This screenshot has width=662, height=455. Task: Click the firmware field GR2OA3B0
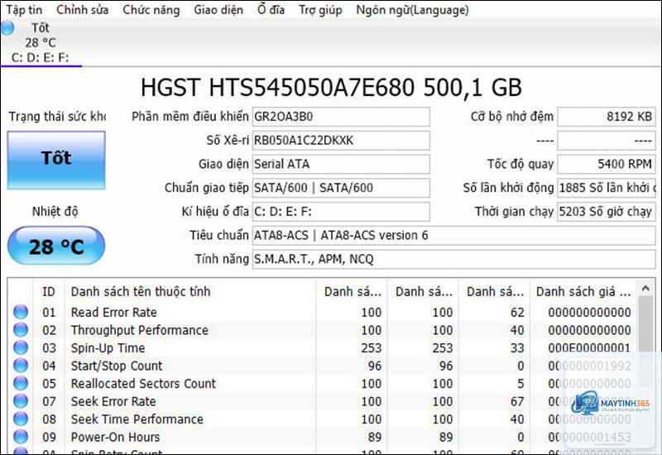[341, 117]
